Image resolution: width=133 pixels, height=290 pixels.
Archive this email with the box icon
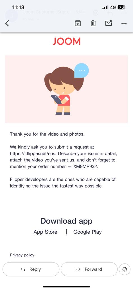78,23
